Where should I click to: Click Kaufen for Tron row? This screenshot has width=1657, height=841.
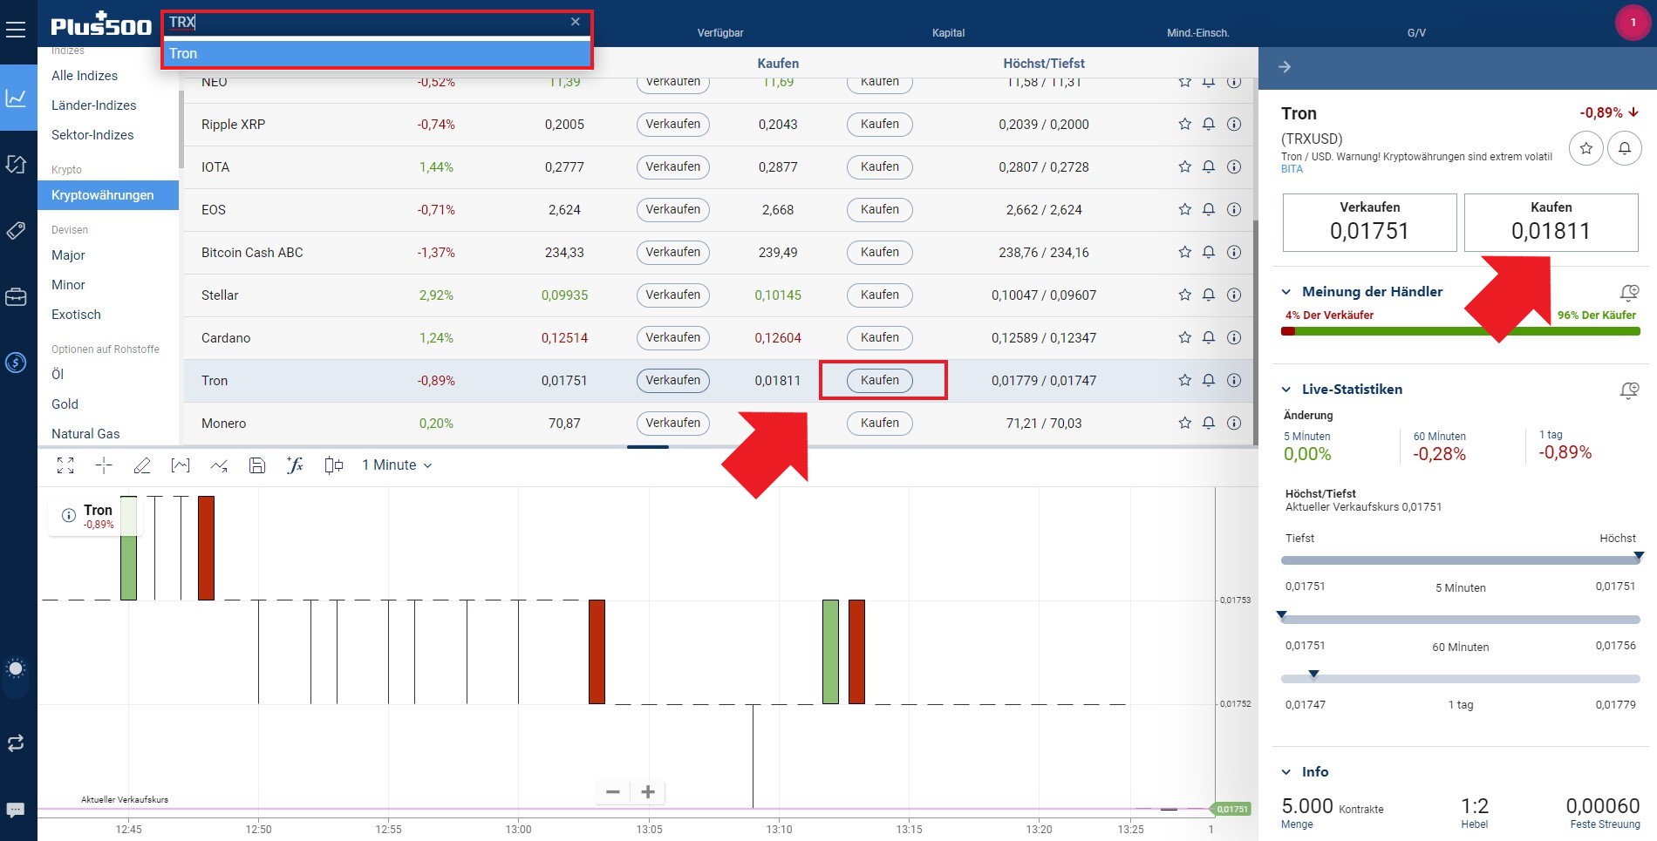click(880, 381)
